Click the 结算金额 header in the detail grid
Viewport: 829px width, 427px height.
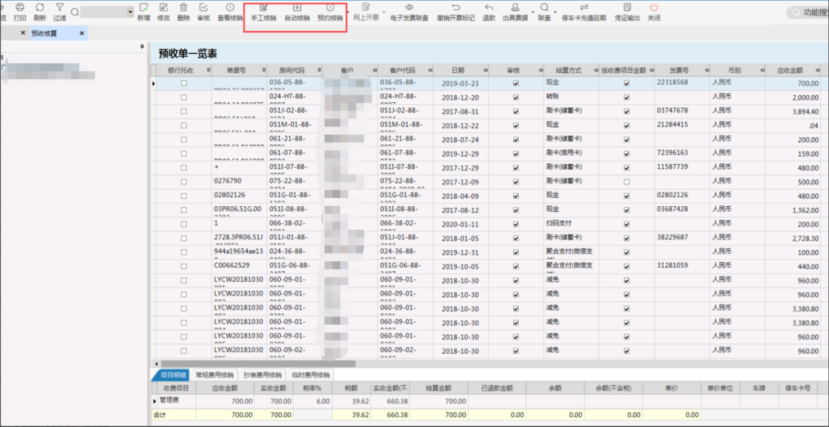pyautogui.click(x=438, y=388)
